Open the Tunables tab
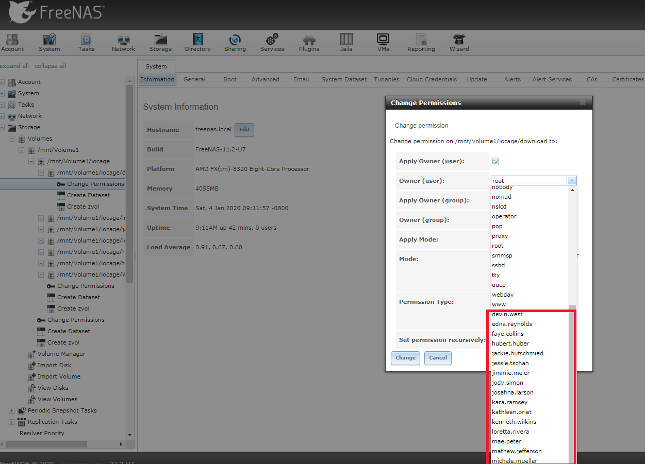 point(387,79)
